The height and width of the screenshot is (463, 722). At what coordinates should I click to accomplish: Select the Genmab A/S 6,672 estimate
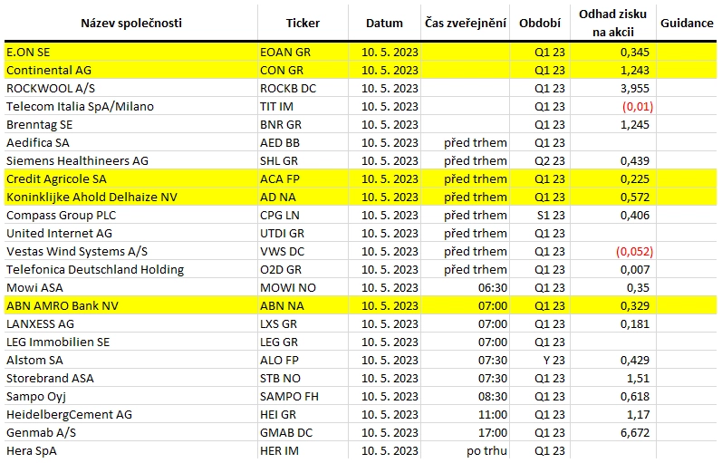[x=634, y=432]
